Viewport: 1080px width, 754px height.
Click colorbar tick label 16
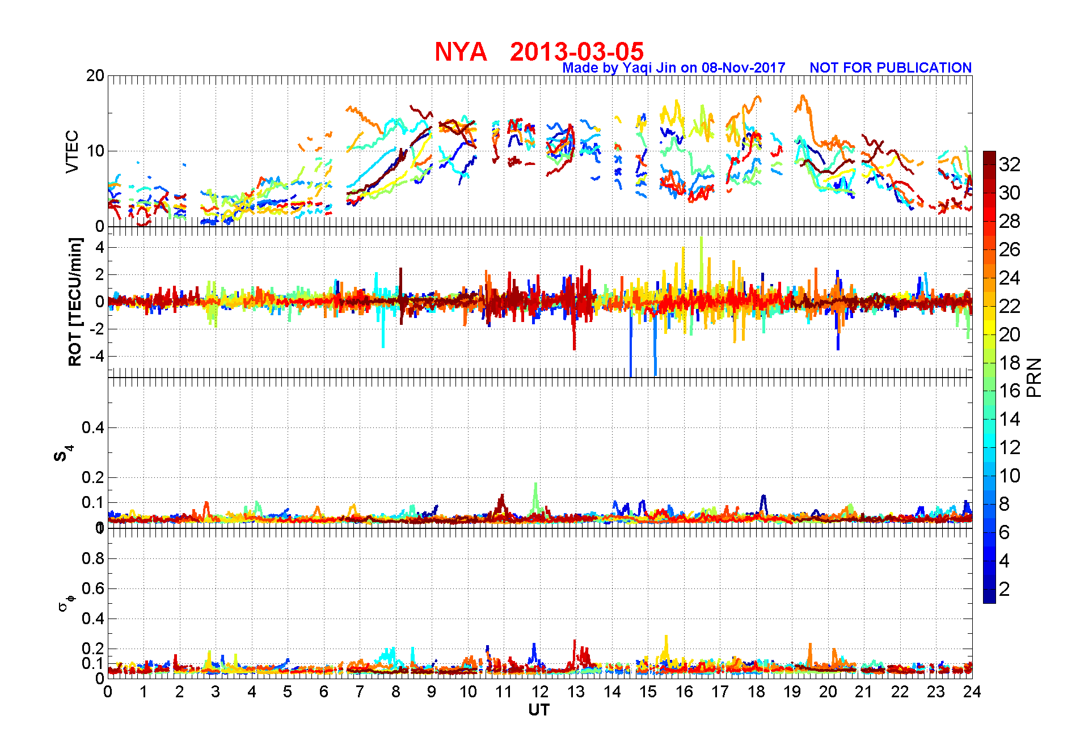(x=1010, y=391)
